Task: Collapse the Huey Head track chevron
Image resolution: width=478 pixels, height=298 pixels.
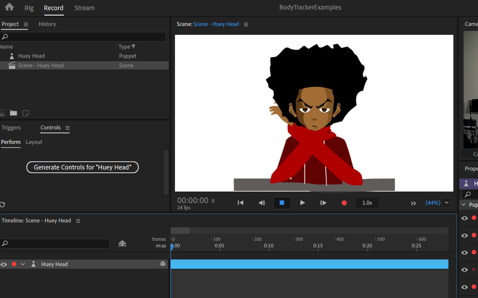Action: [x=23, y=264]
